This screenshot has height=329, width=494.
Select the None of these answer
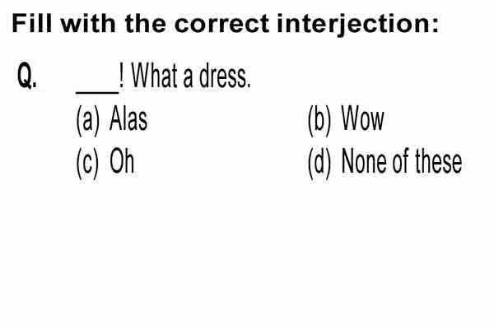(x=402, y=161)
